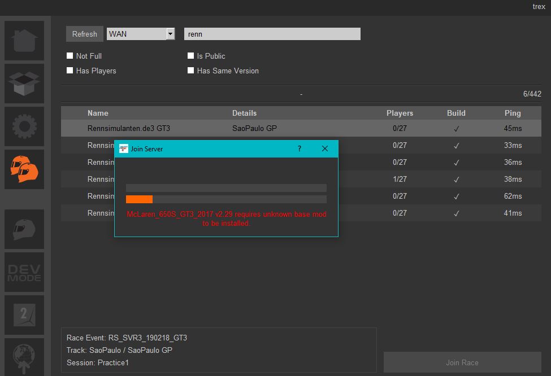Click the Join Race button
The image size is (551, 376).
click(x=462, y=362)
